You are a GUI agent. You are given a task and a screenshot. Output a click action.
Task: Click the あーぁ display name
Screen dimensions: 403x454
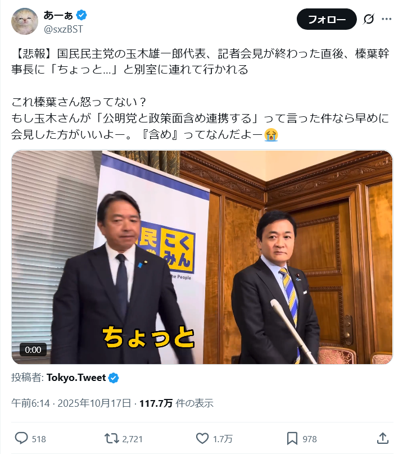point(58,15)
